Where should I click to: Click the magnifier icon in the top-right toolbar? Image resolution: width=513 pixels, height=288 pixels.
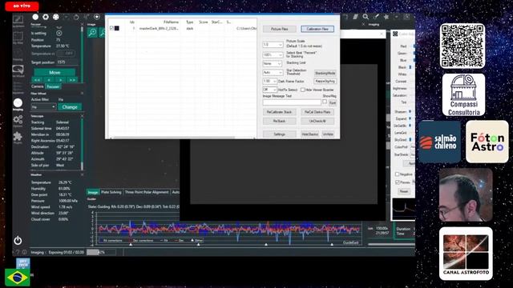366,17
